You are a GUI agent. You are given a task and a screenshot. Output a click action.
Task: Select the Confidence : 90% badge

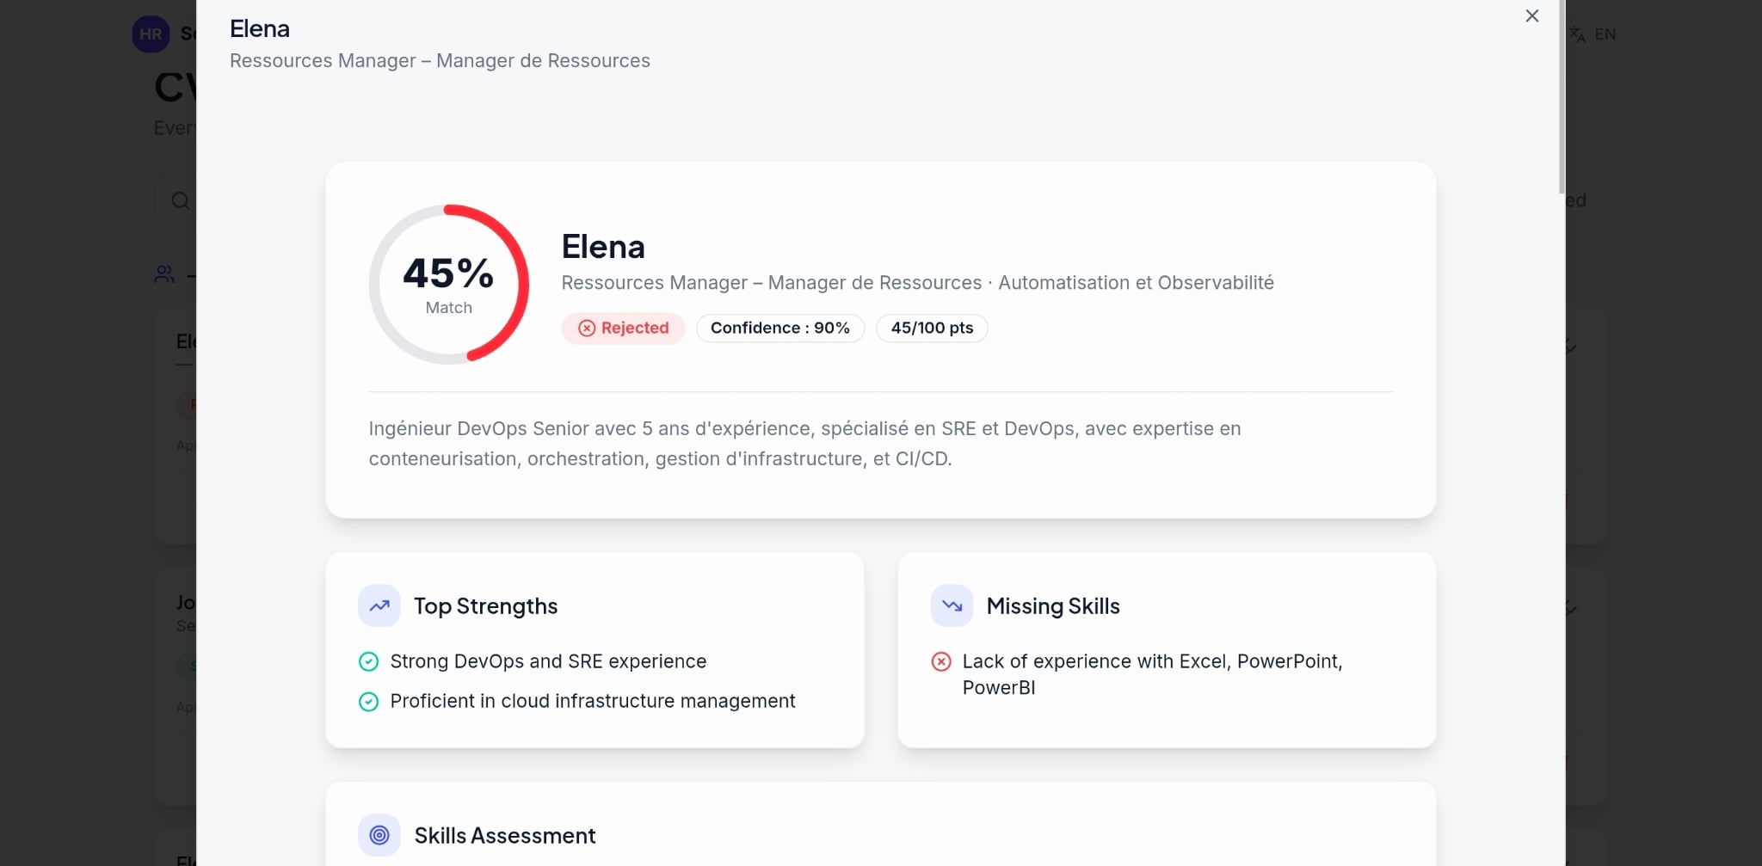[779, 329]
